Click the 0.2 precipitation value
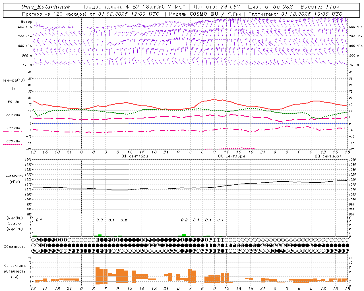The width and height of the screenshot is (364, 291). point(124,220)
